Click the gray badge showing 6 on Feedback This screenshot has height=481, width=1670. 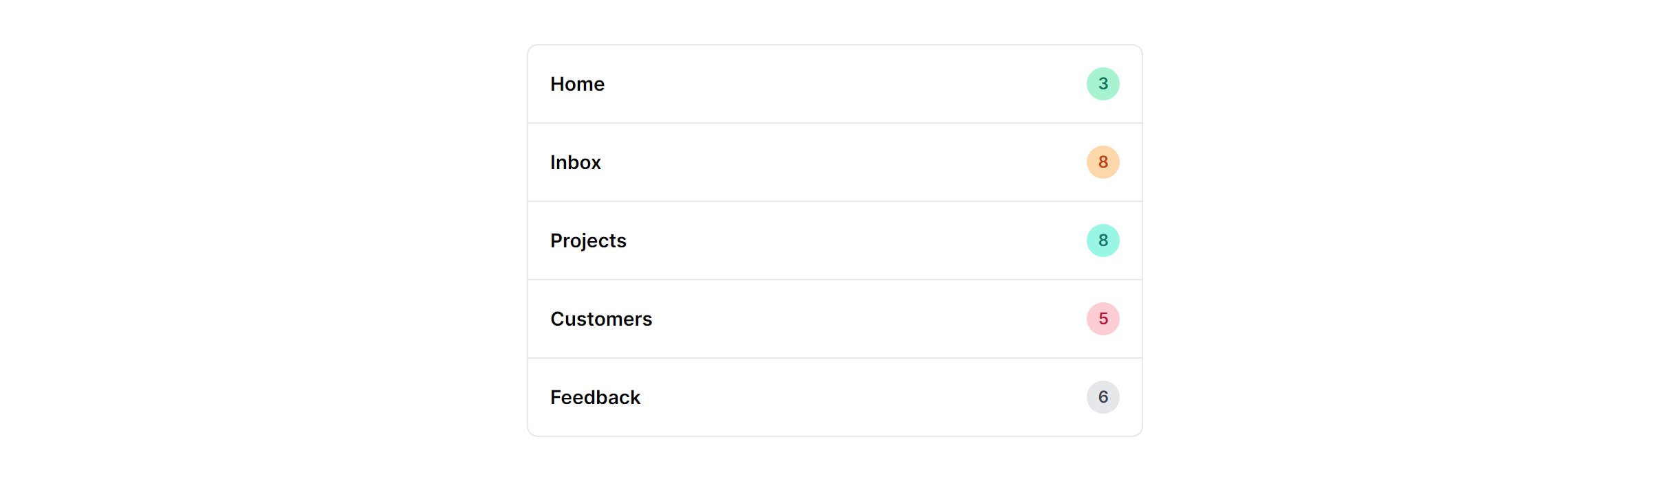click(x=1103, y=397)
